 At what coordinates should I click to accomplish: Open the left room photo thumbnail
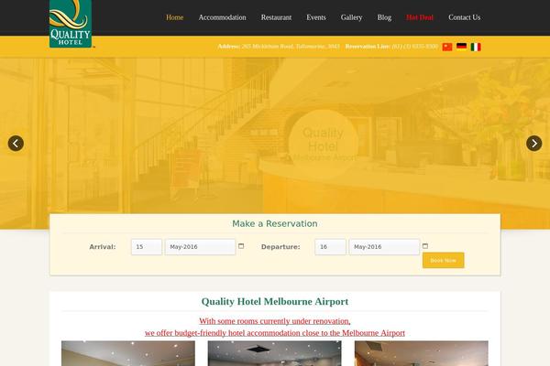coord(128,353)
